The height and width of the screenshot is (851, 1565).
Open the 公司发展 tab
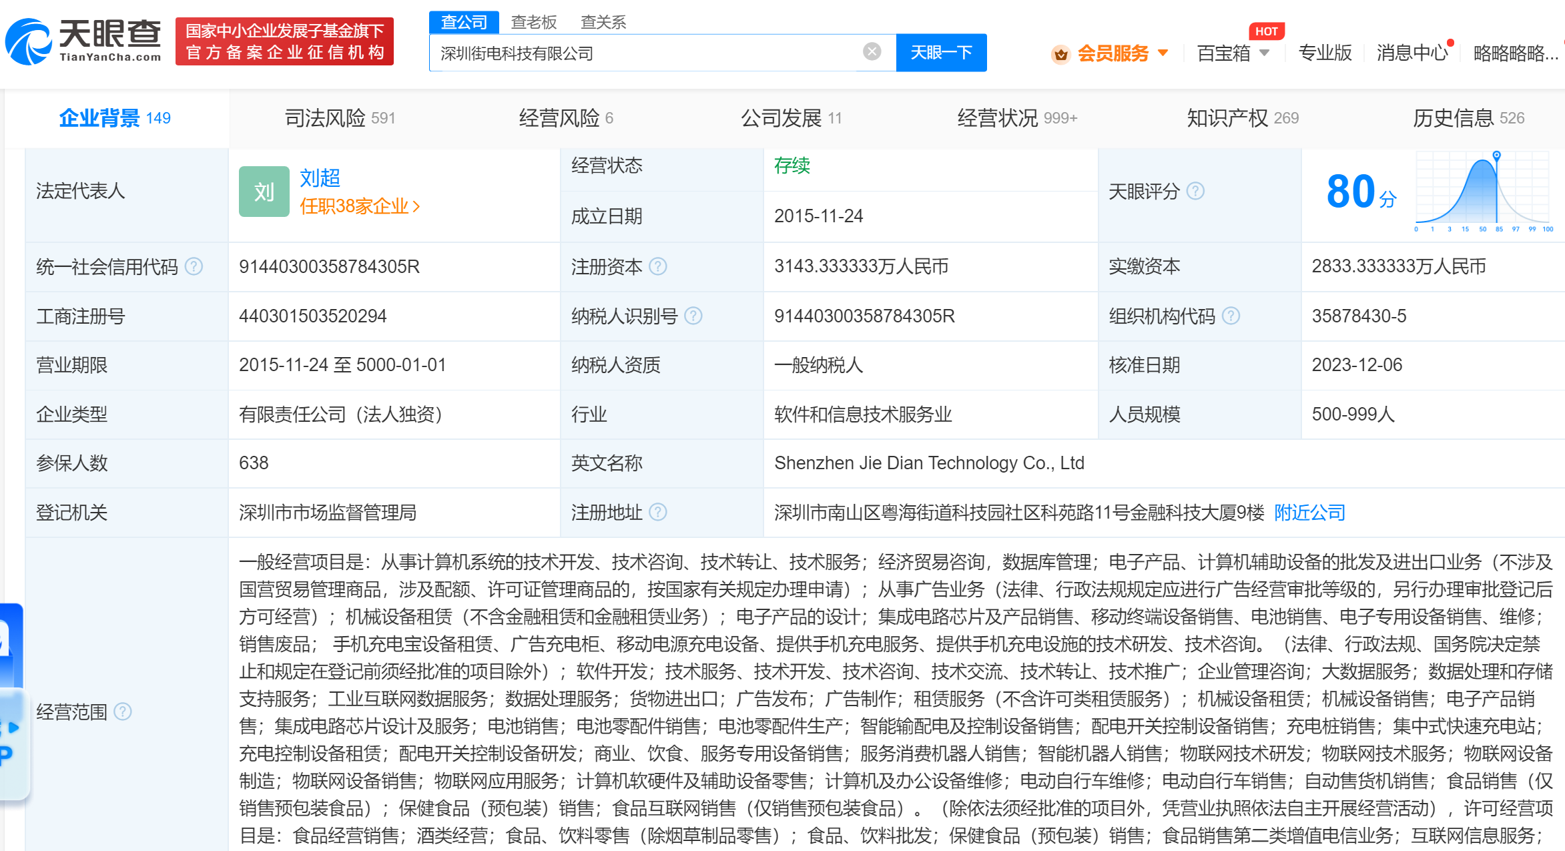point(792,118)
